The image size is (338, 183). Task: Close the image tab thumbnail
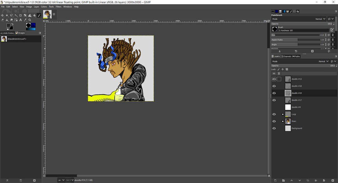[x=54, y=14]
